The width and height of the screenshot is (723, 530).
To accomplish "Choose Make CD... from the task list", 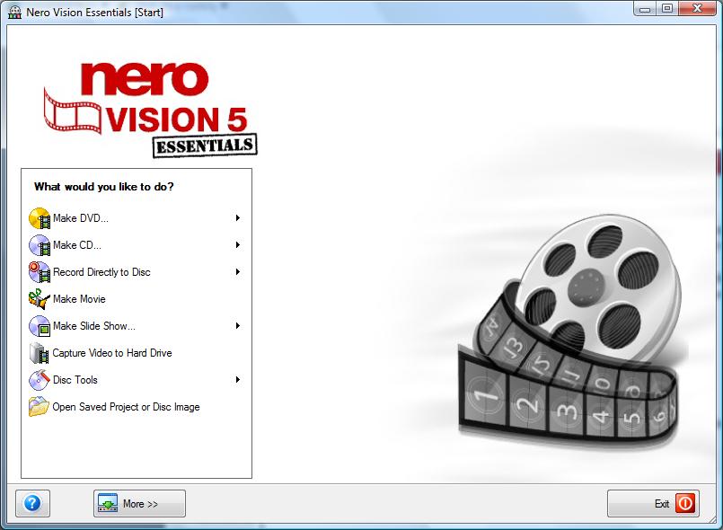I will click(77, 245).
